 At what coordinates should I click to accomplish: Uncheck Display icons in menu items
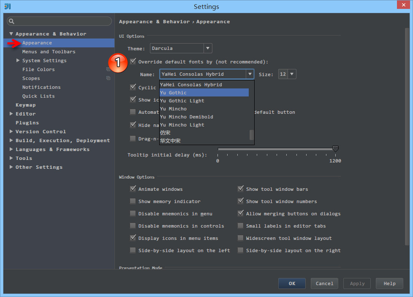(x=133, y=238)
